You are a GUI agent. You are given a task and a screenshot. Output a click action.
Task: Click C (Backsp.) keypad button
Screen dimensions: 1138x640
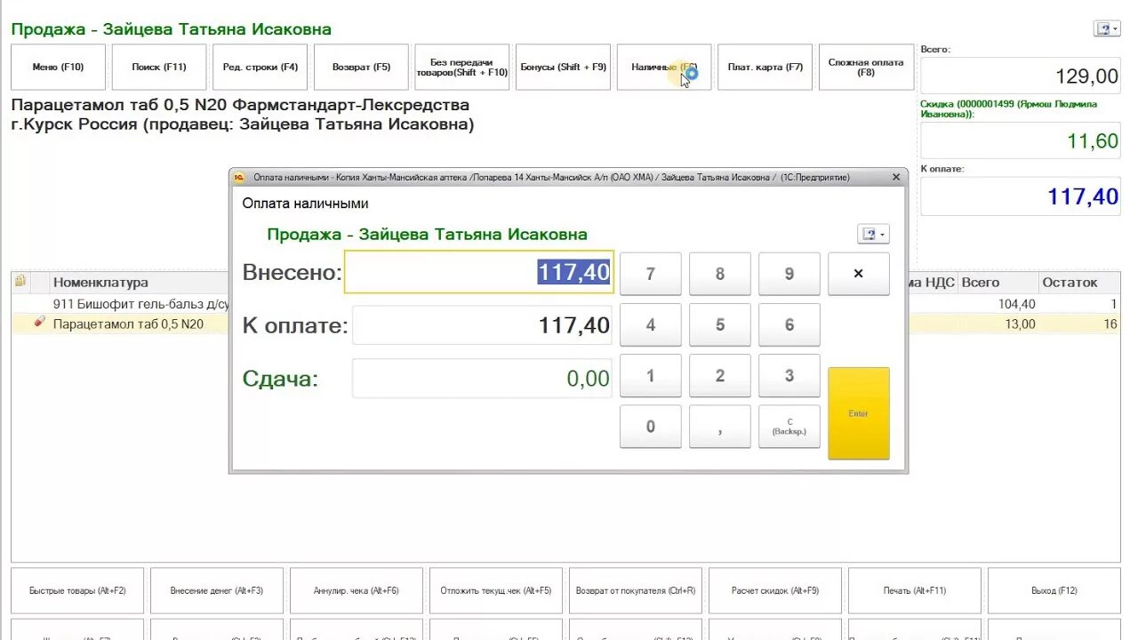pyautogui.click(x=789, y=427)
